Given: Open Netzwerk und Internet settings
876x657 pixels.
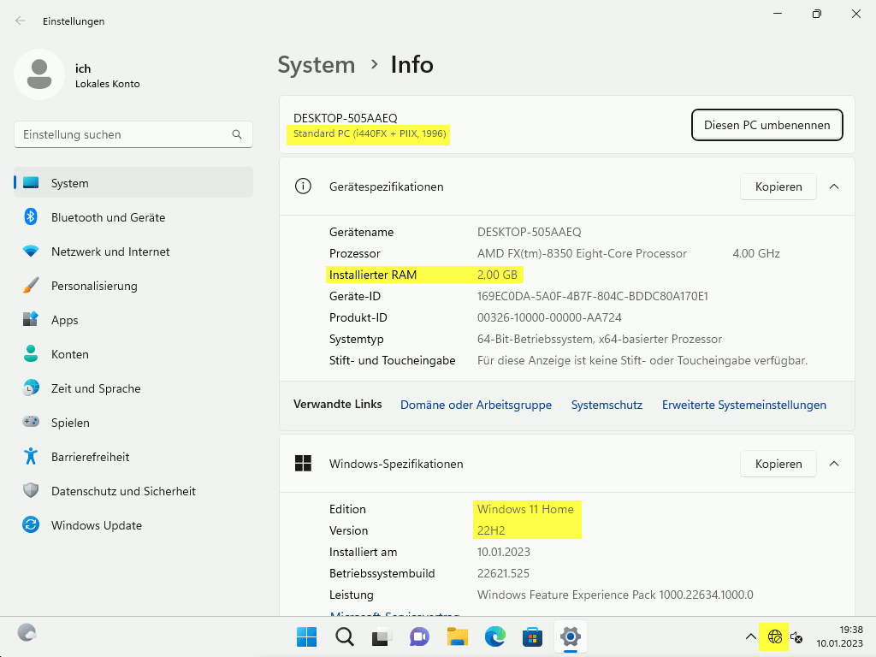Looking at the screenshot, I should [x=133, y=252].
